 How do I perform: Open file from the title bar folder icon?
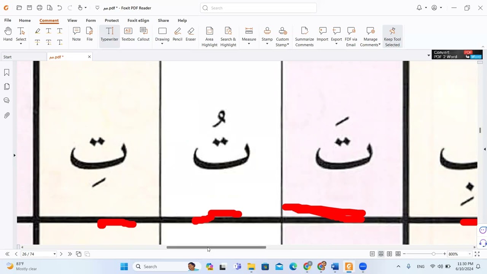pyautogui.click(x=19, y=8)
